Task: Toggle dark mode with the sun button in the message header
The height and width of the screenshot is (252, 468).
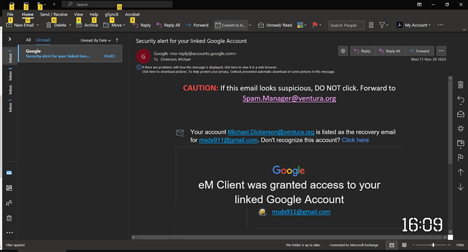Action: 343,51
